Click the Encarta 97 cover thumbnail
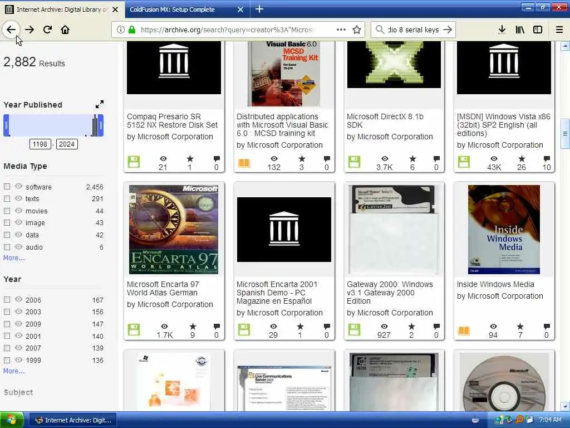This screenshot has width=570, height=428. click(x=174, y=229)
